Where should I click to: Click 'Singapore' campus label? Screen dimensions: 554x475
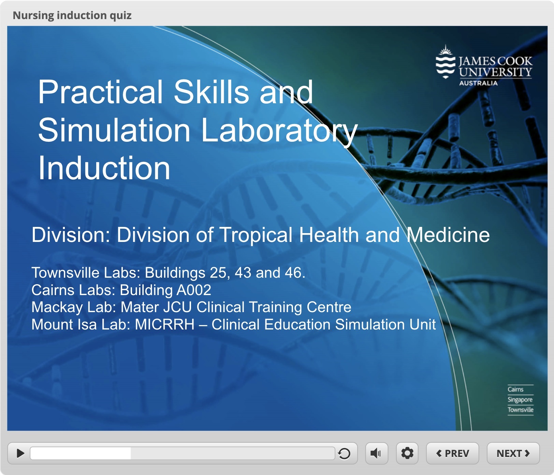tap(520, 399)
